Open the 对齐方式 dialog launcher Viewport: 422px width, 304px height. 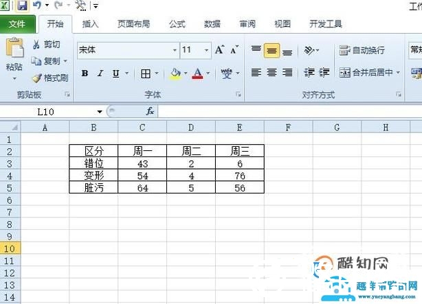[399, 94]
